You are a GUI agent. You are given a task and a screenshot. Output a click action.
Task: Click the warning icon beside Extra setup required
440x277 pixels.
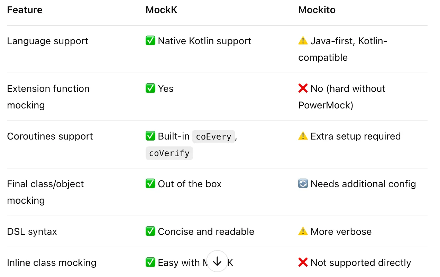pos(303,136)
